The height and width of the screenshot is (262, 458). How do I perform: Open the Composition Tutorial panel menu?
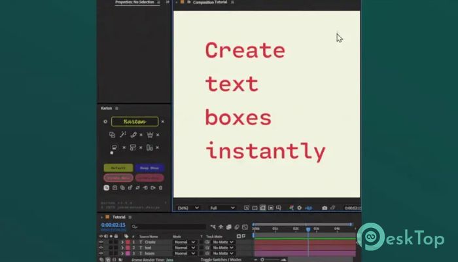(232, 2)
